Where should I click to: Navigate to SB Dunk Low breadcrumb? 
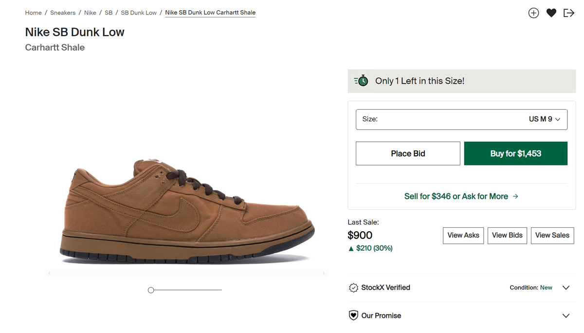(x=139, y=13)
